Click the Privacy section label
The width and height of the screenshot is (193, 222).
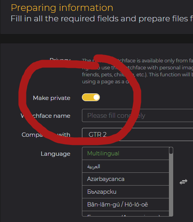coord(60,59)
